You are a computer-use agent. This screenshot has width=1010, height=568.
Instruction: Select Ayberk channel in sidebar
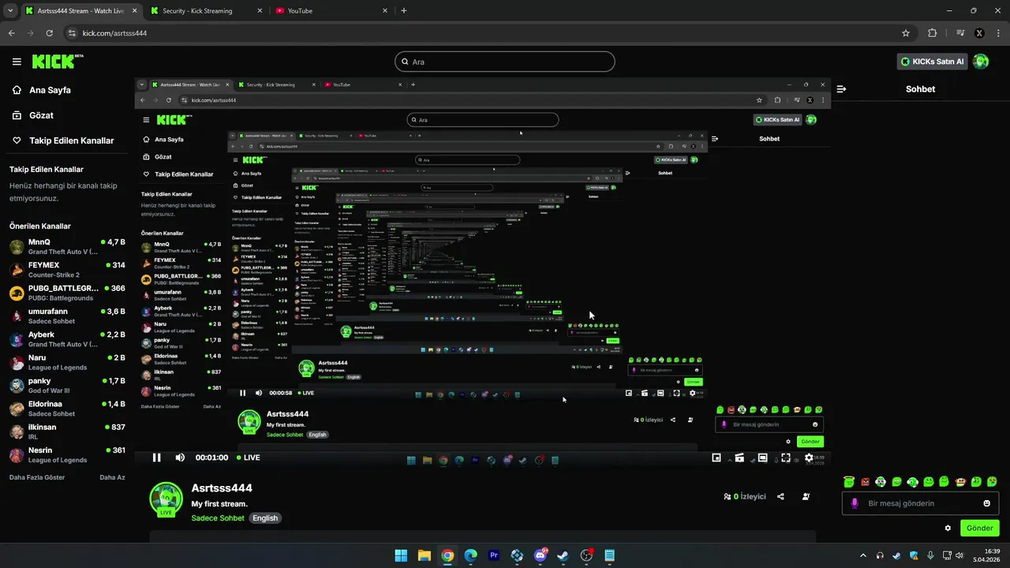coord(66,339)
